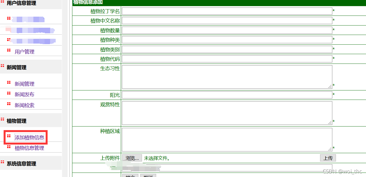Click the 浏览... file browse button
The height and width of the screenshot is (177, 366).
point(132,158)
